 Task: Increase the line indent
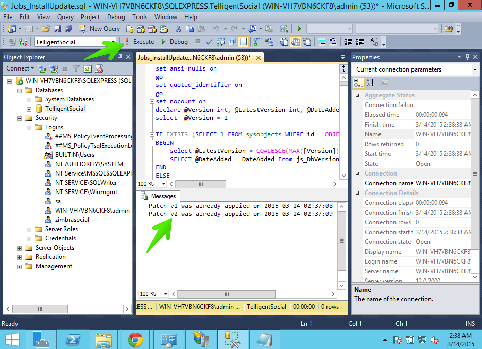pyautogui.click(x=360, y=42)
